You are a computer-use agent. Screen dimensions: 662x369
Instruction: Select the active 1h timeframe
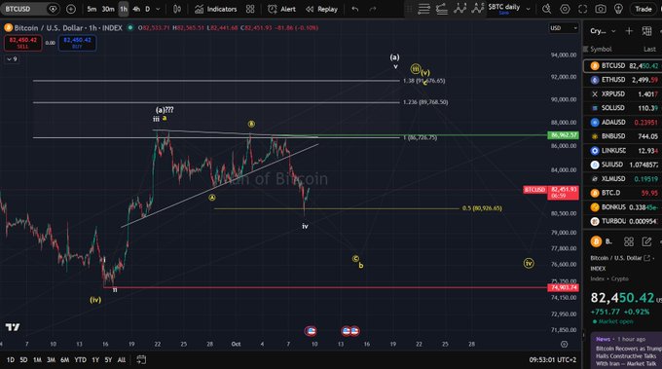[x=124, y=9]
